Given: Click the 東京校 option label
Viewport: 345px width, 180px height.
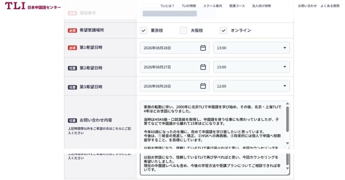Looking at the screenshot, I should (157, 31).
